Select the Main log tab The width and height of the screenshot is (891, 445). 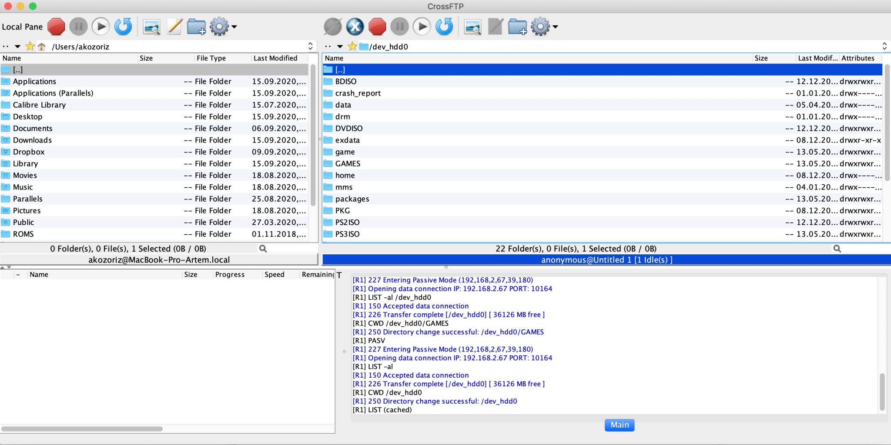[x=619, y=425]
